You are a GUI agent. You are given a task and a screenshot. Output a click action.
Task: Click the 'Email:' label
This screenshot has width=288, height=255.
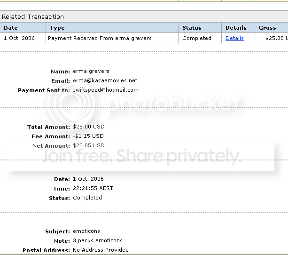pos(61,81)
